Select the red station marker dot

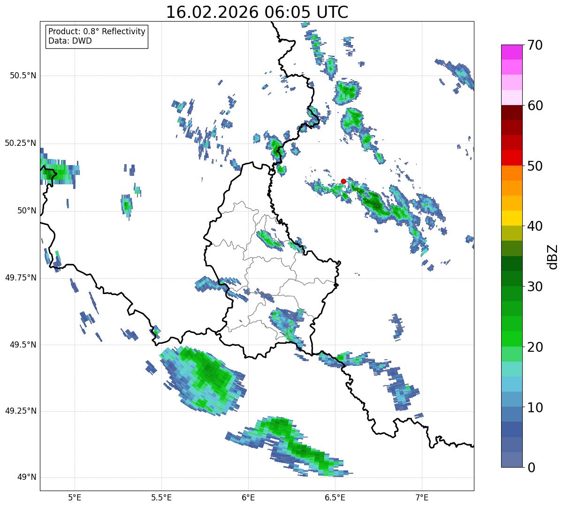pyautogui.click(x=343, y=181)
